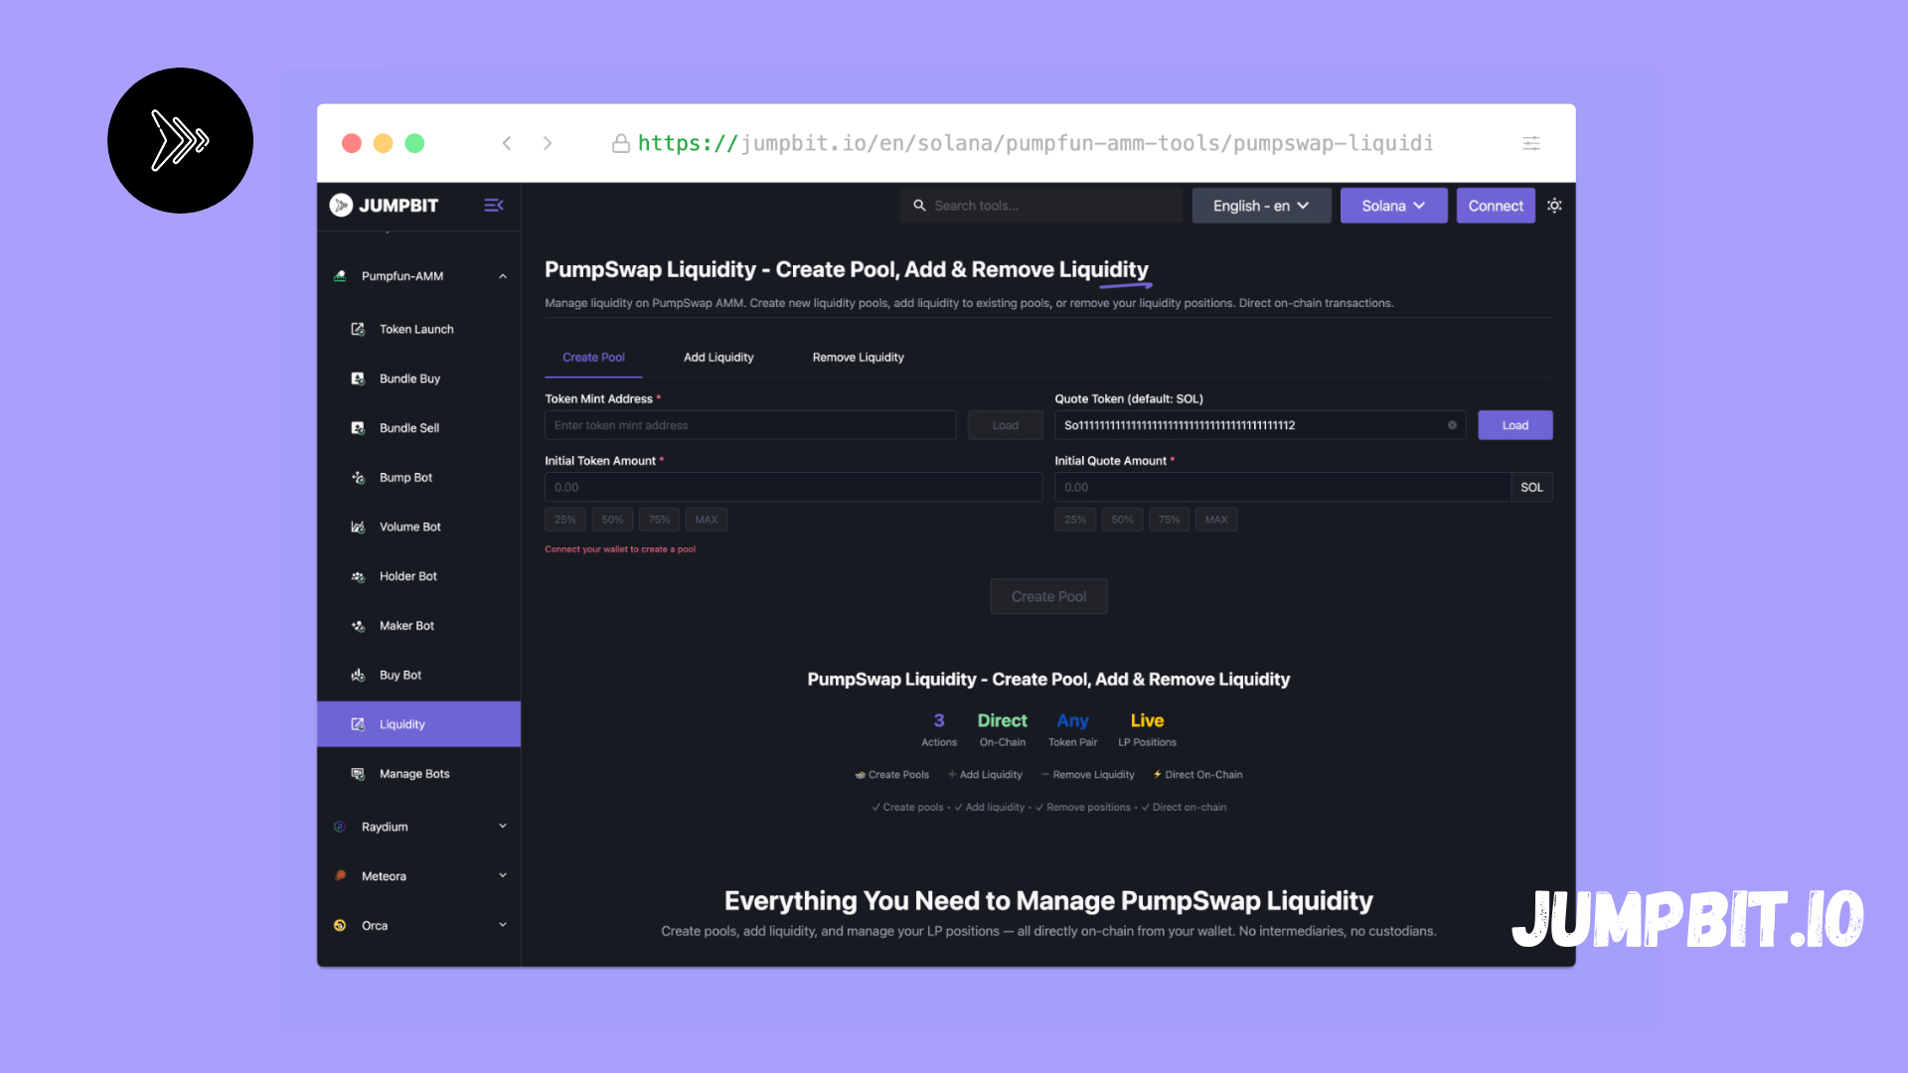Click the 'Live LP Positions' stat text
Viewport: 1908px width, 1073px height.
[1147, 729]
